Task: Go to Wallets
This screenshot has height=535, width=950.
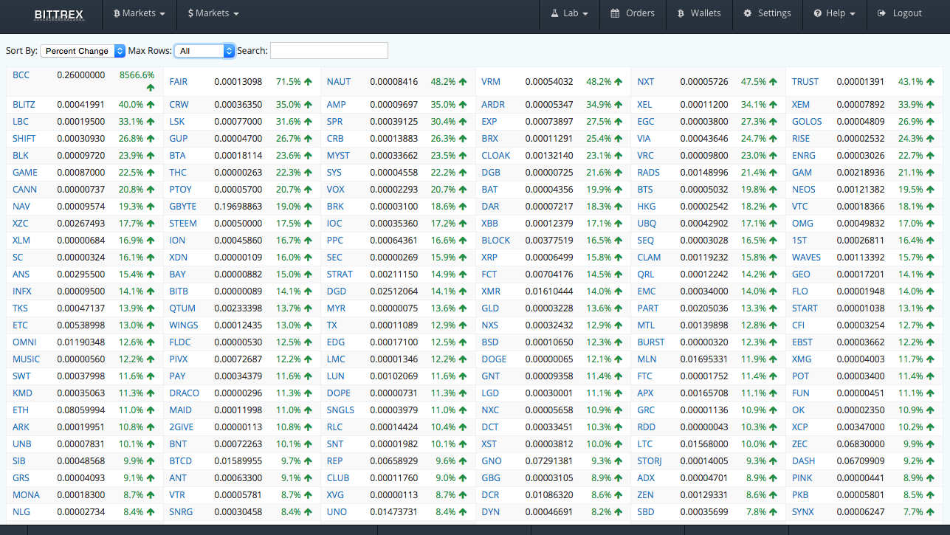Action: (699, 13)
